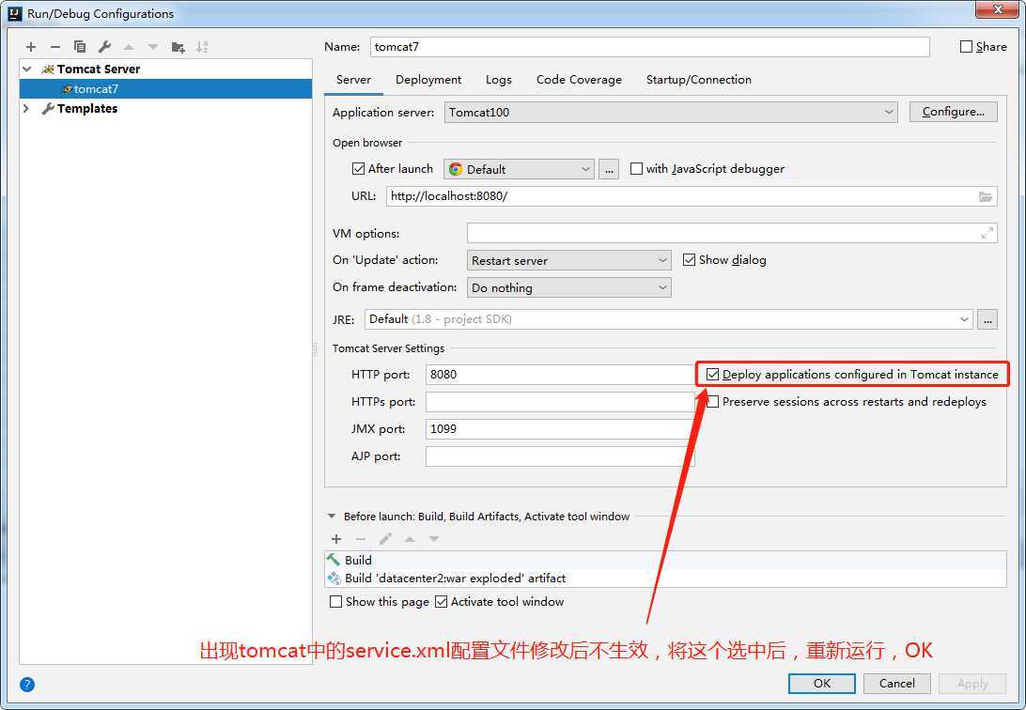Add a before launch task
The image size is (1026, 710).
point(336,539)
